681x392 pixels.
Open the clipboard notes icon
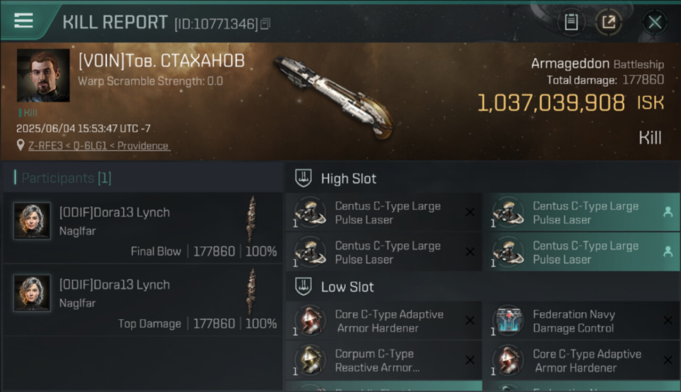[x=571, y=22]
